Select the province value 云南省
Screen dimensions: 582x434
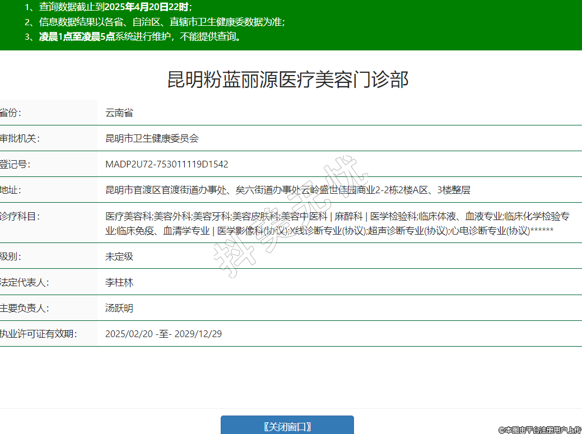click(119, 113)
